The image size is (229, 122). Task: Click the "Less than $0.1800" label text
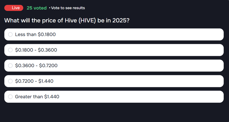(35, 34)
